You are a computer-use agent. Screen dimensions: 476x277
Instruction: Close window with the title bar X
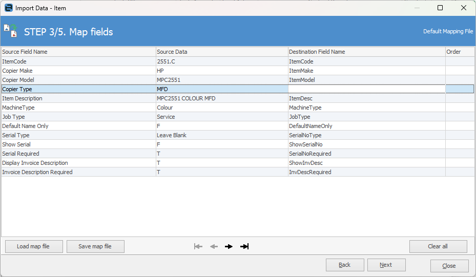coord(464,8)
